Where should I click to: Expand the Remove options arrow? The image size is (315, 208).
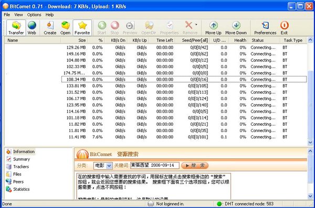(x=196, y=25)
